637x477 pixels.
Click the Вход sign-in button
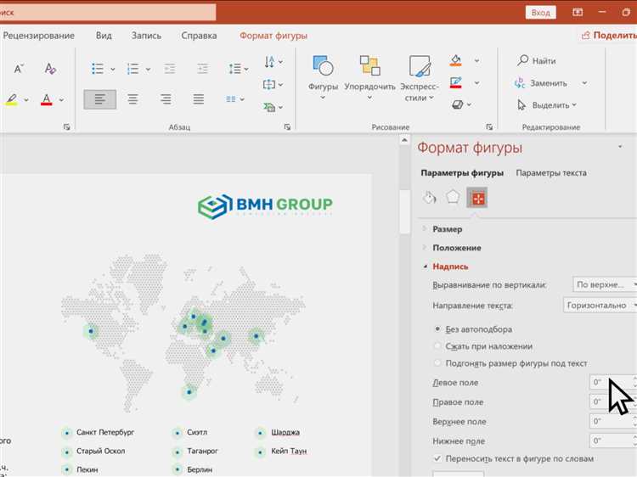pos(540,13)
